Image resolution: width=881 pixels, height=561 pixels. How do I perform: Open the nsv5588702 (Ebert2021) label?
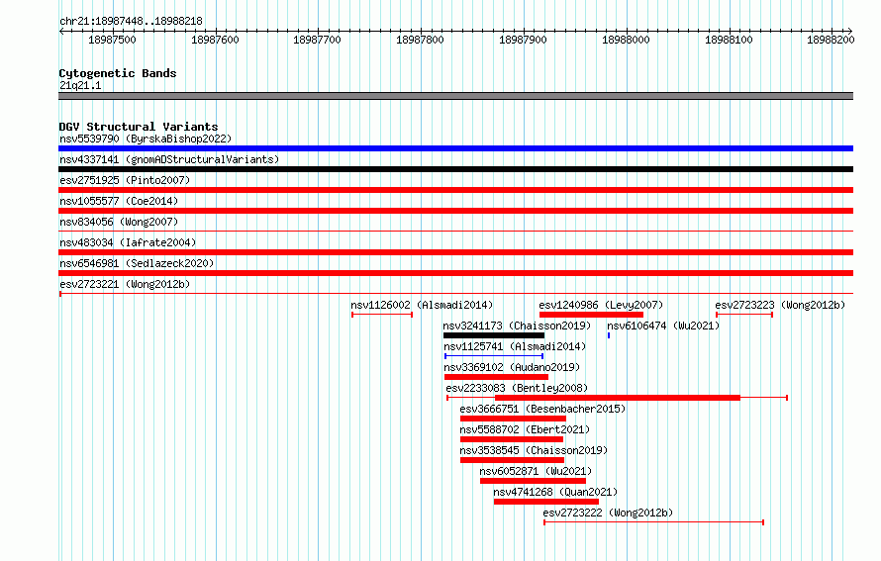coord(525,429)
